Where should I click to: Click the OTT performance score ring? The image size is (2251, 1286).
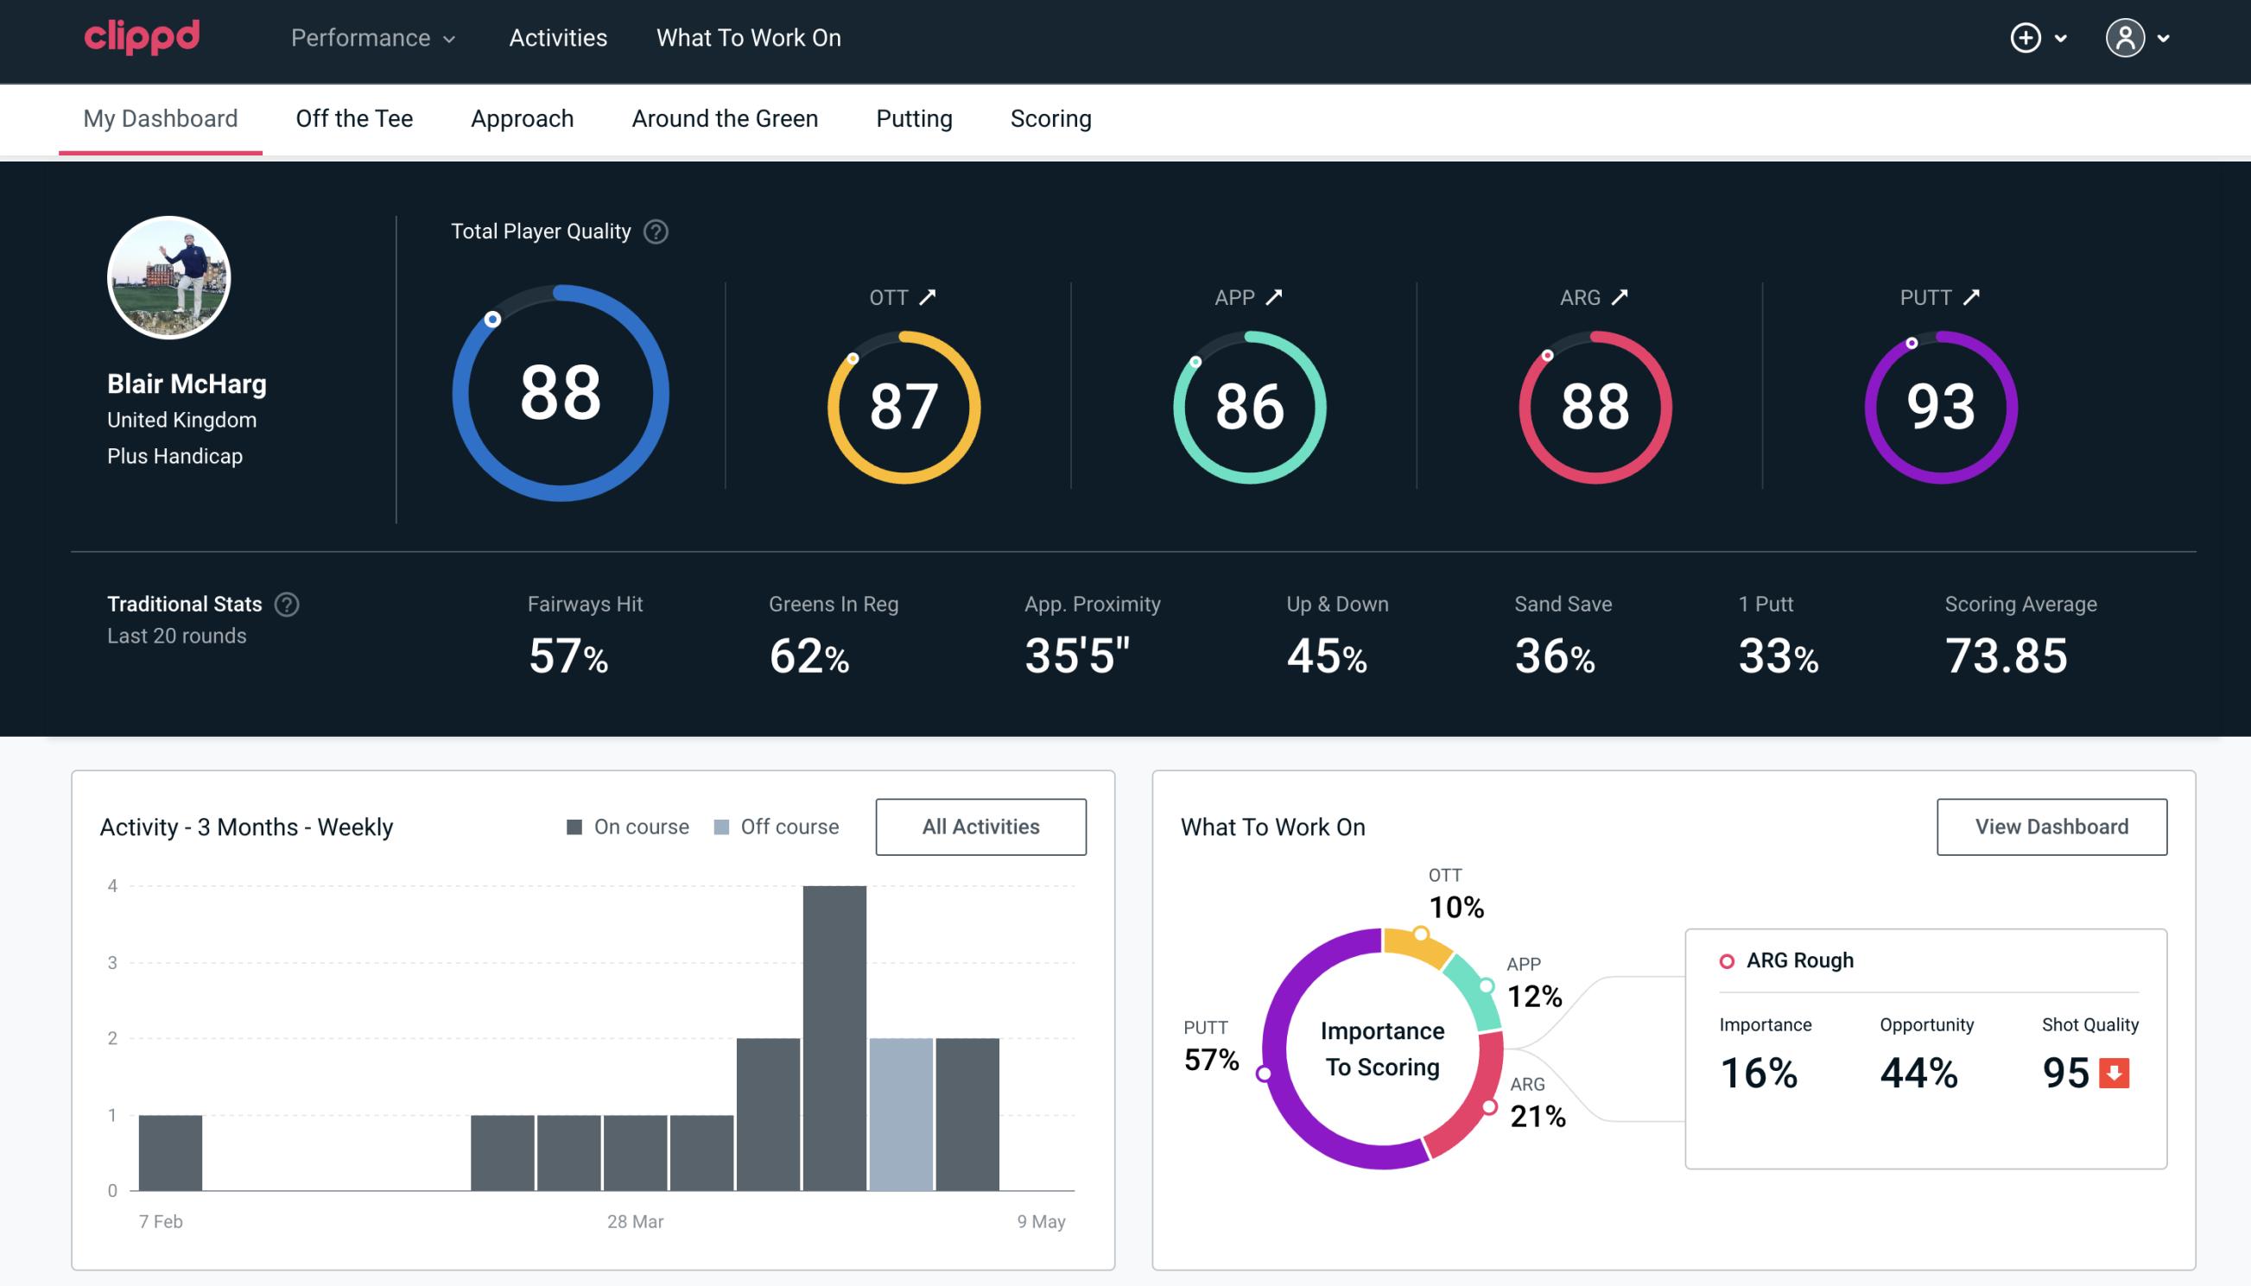click(x=901, y=403)
